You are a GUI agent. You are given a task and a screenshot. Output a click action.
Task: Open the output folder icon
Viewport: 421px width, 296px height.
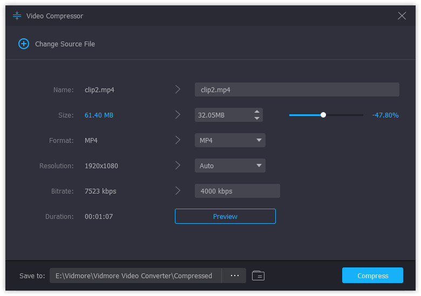click(258, 276)
